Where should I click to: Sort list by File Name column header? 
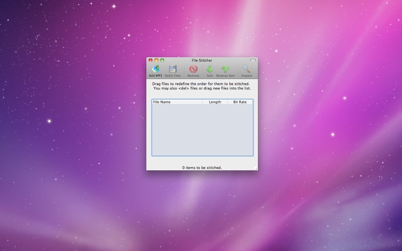click(177, 102)
